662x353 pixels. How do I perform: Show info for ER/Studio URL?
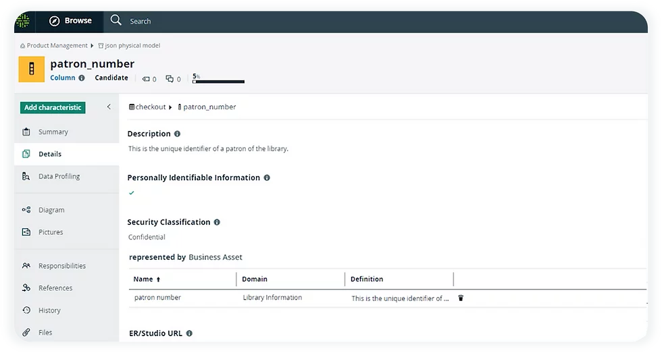189,333
